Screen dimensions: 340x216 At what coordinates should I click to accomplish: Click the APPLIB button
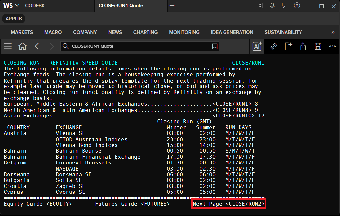click(14, 19)
